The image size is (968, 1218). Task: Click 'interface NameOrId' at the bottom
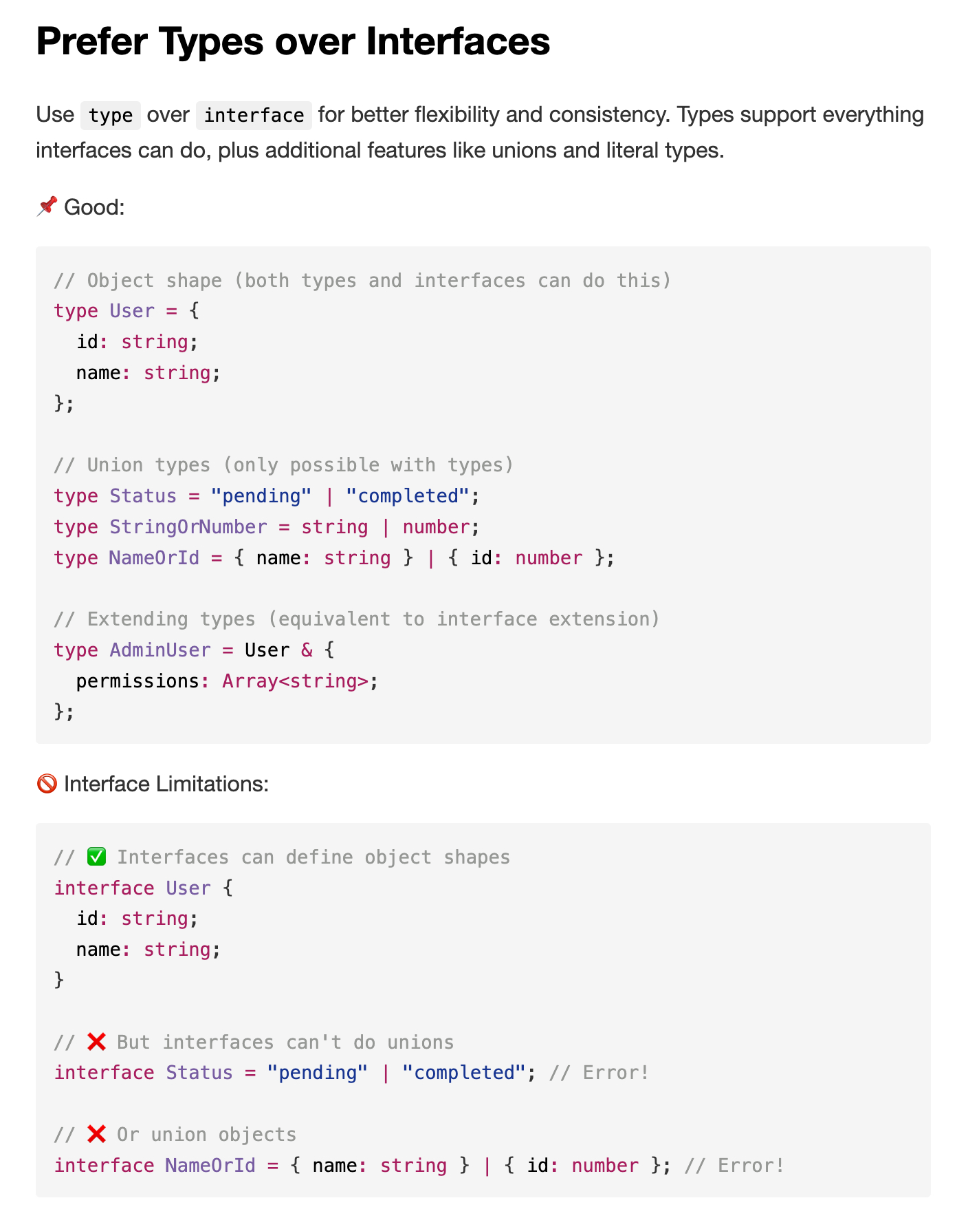[155, 1165]
